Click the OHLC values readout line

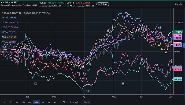(26, 13)
